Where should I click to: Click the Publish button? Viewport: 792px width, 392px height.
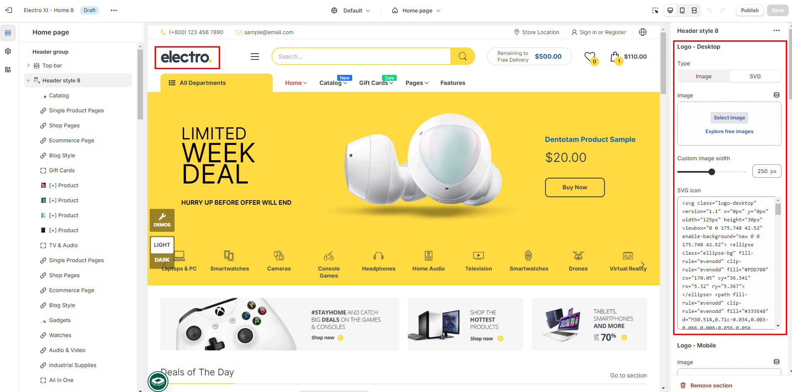click(x=750, y=10)
